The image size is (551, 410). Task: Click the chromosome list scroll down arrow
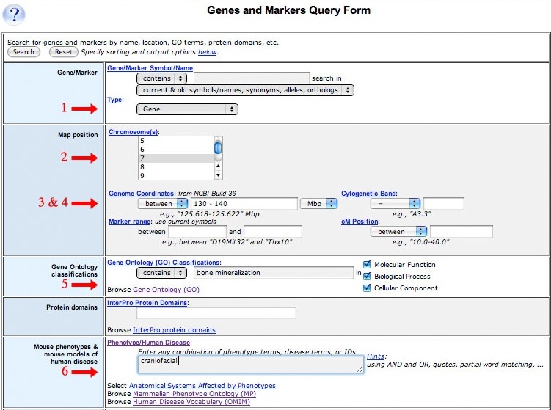[218, 175]
